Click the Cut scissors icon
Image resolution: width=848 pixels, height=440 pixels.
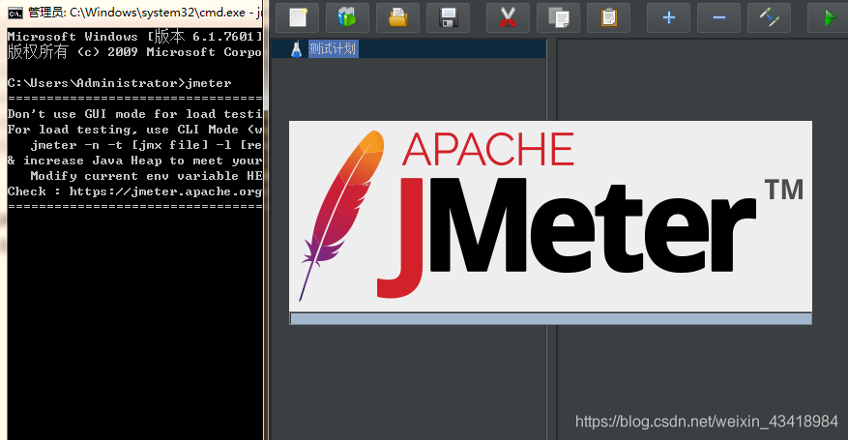(x=508, y=17)
